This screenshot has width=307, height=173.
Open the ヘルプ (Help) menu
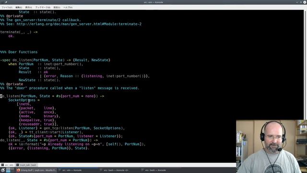pyautogui.click(x=68, y=7)
